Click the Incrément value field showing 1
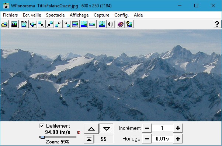Viewport: 222px width, 146px height. coord(162,128)
